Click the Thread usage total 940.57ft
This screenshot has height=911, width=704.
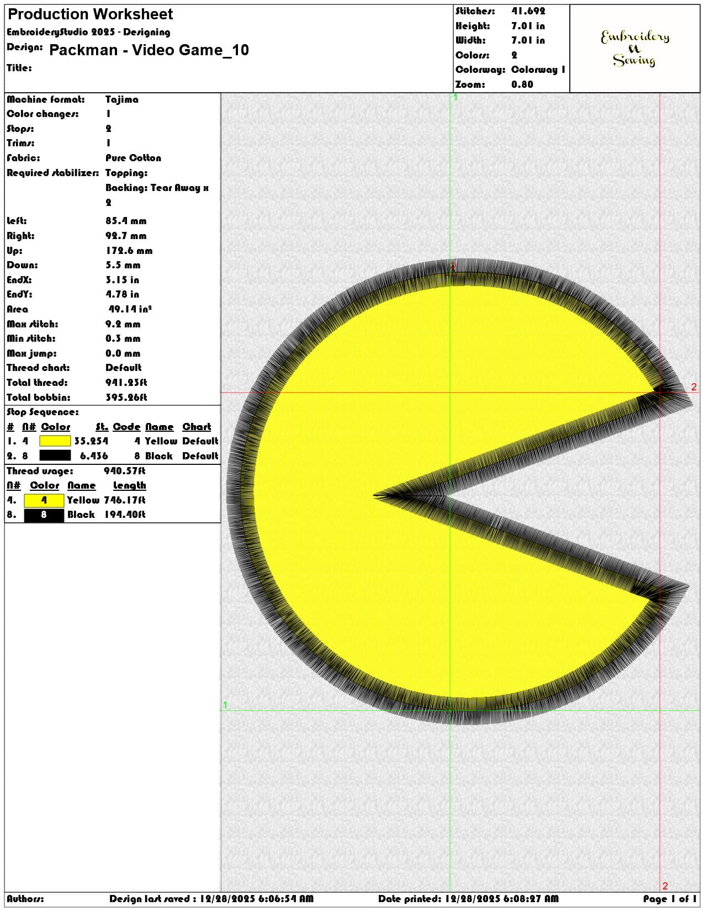tap(125, 471)
